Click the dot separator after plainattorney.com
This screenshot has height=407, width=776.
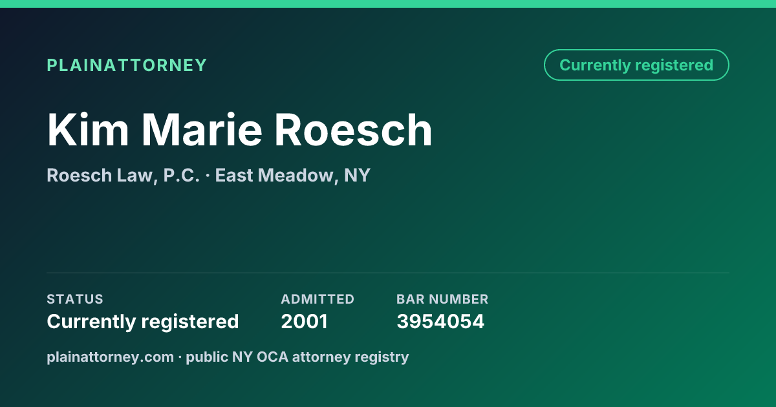click(x=180, y=357)
